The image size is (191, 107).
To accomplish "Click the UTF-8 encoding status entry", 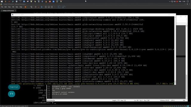I will click(x=173, y=100).
